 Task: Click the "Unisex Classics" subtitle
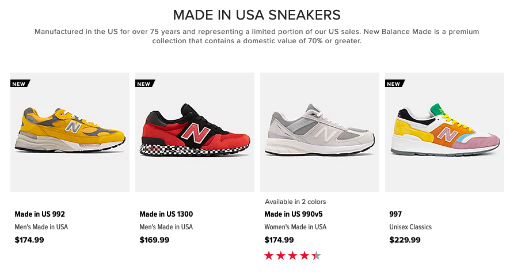(x=410, y=227)
